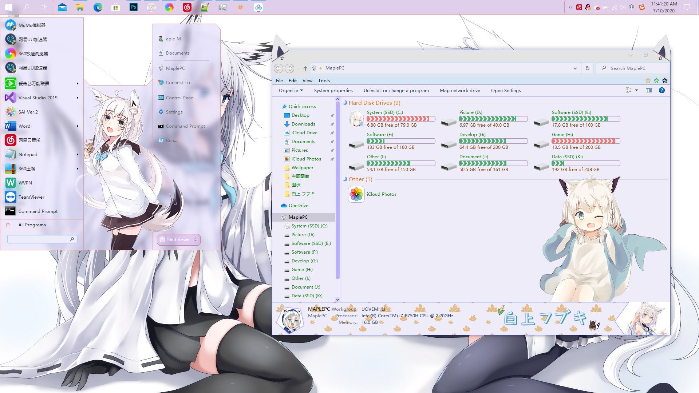Toggle the preview pane icon
The width and height of the screenshot is (699, 393).
pos(649,90)
